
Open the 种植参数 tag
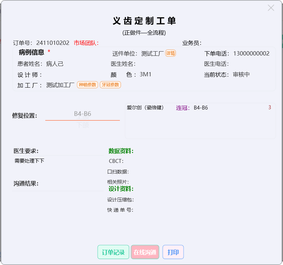87,85
